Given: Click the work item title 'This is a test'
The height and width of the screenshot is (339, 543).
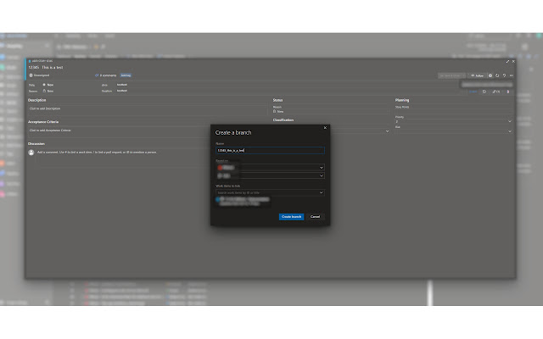Looking at the screenshot, I should point(53,68).
